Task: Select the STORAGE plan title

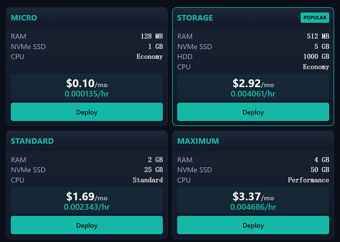Action: [x=195, y=18]
